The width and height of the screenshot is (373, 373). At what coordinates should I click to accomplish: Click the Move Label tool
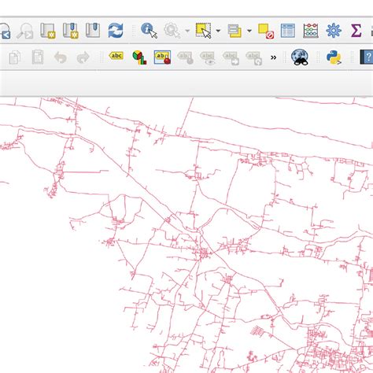click(231, 57)
